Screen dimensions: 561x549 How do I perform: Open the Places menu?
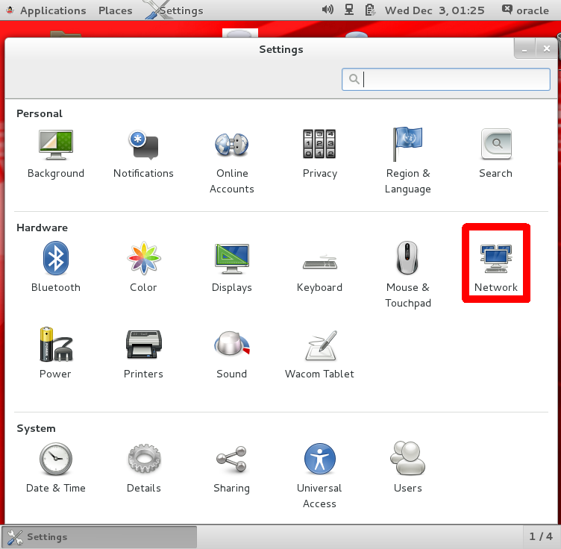(115, 10)
